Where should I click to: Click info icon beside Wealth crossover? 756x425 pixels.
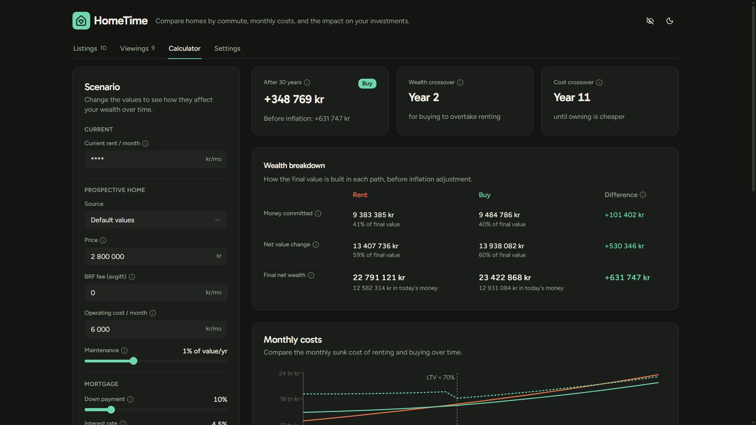(x=460, y=82)
